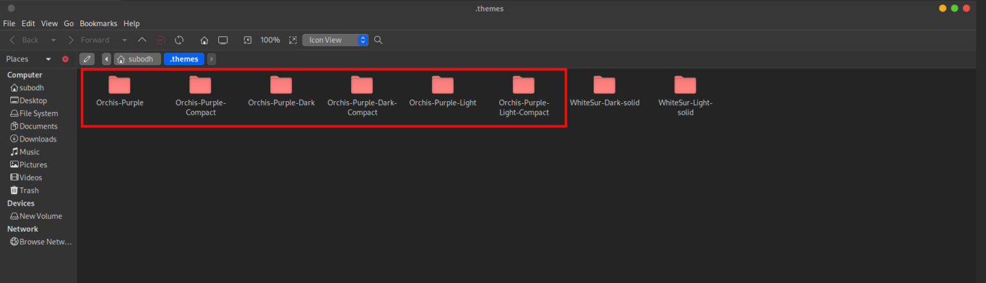
Task: Click the .themes path bar button
Action: point(184,59)
